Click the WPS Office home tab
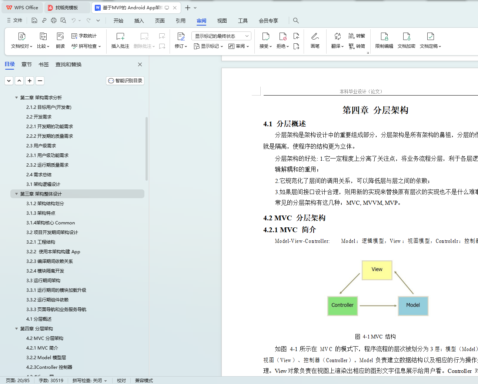Viewport: 478px width, 384px height. click(x=22, y=7)
